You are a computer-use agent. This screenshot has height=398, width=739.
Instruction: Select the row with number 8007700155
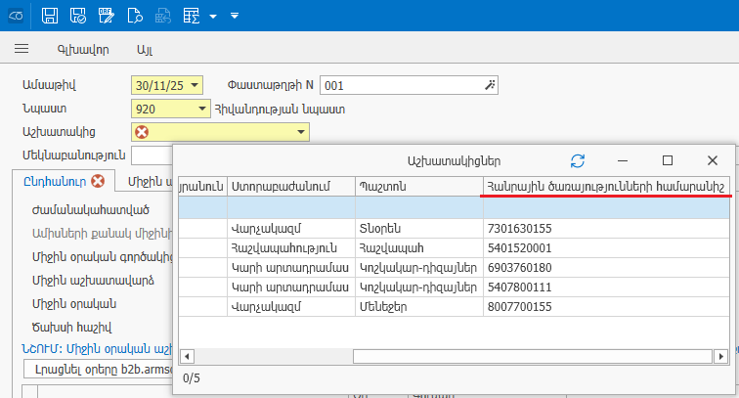454,307
